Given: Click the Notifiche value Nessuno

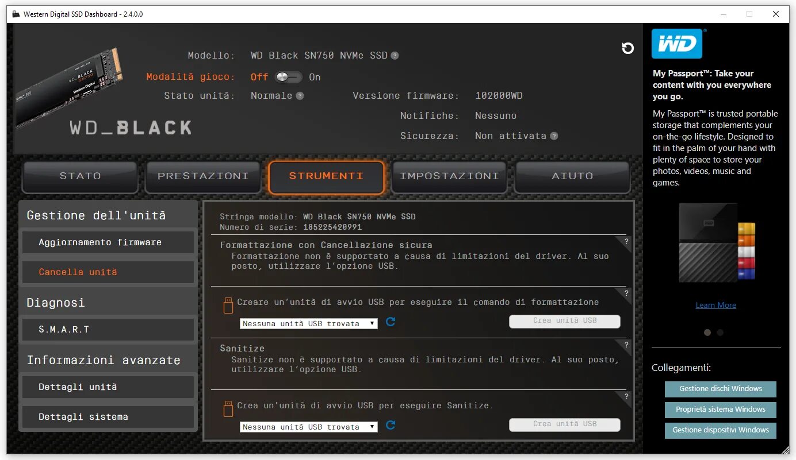Looking at the screenshot, I should click(496, 116).
